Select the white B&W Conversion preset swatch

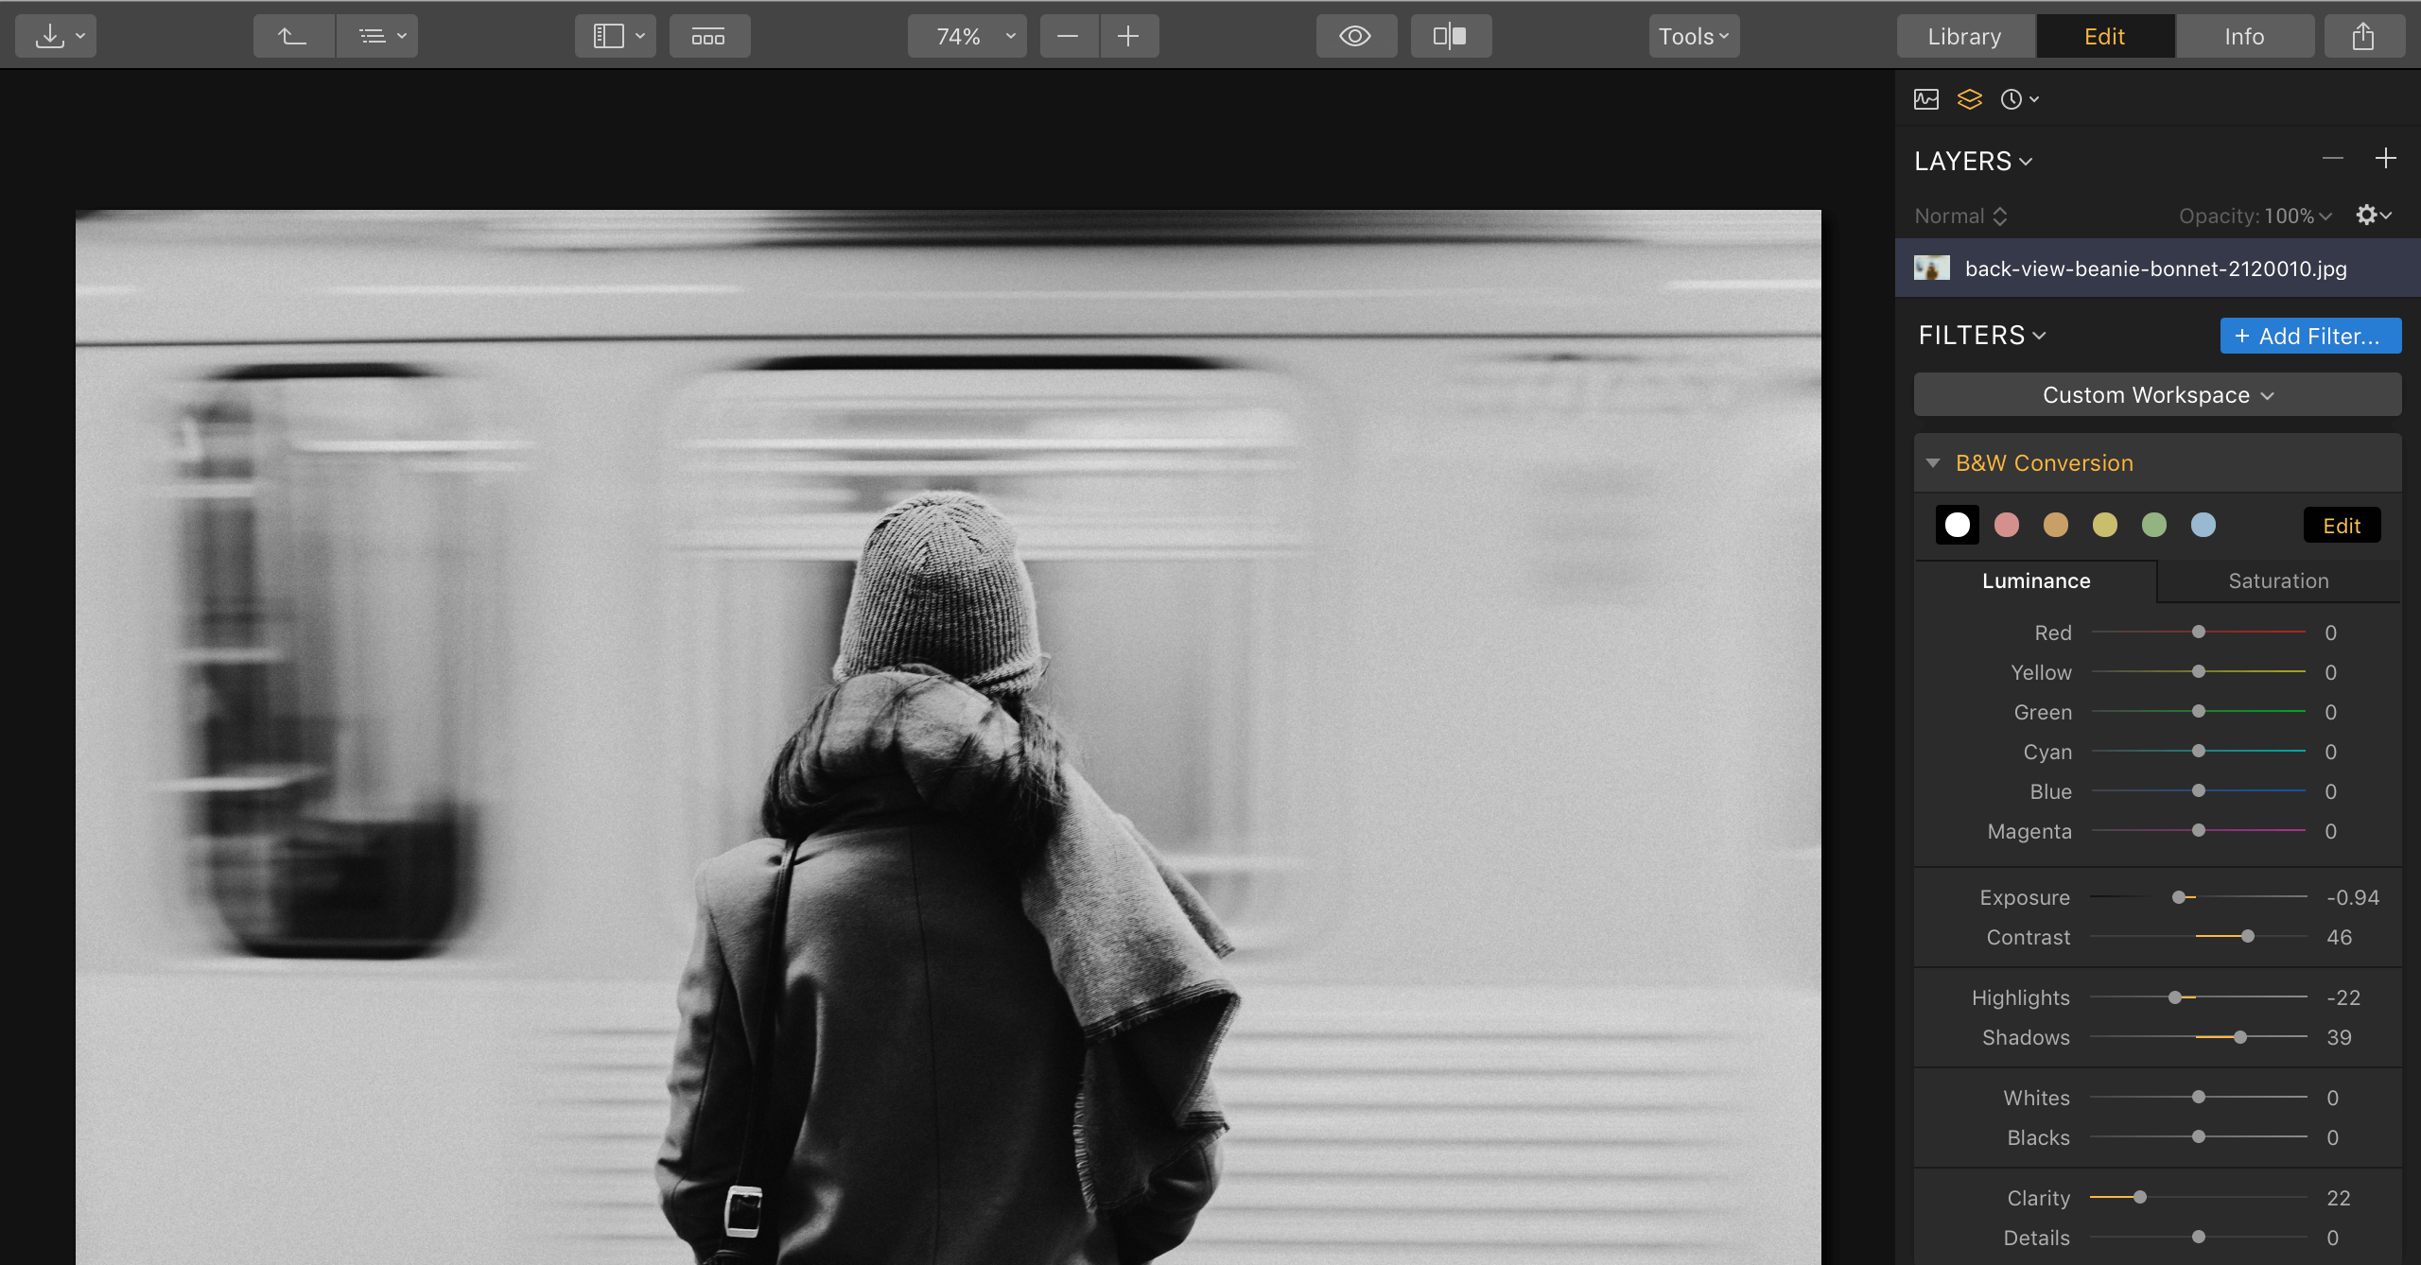1957,525
